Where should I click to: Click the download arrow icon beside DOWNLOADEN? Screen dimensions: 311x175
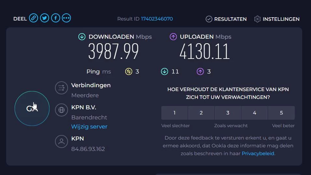[82, 37]
